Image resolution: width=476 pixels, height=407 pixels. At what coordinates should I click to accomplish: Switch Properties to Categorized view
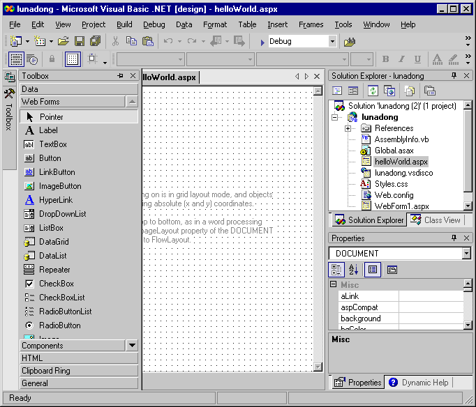click(336, 270)
